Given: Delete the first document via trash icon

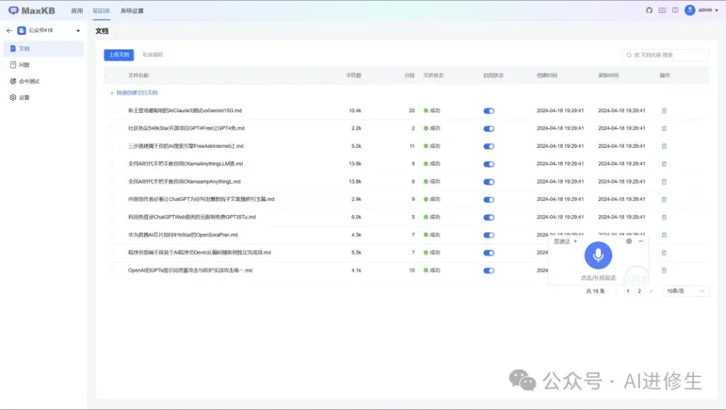Looking at the screenshot, I should (x=664, y=110).
